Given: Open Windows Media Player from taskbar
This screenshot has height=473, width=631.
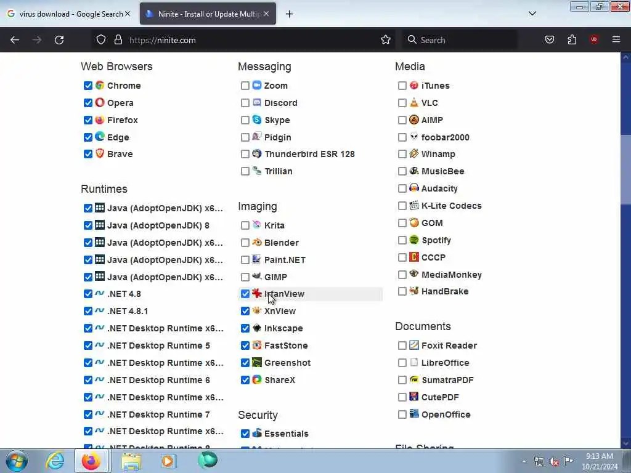Looking at the screenshot, I should [168, 461].
